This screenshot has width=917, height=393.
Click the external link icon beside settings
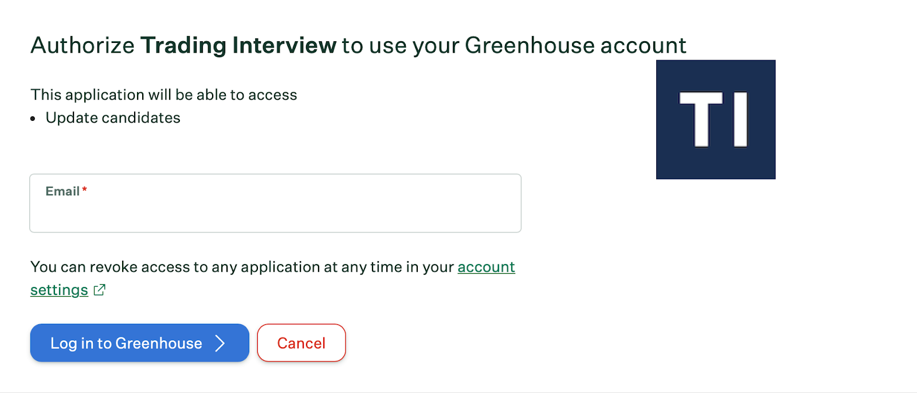tap(99, 290)
